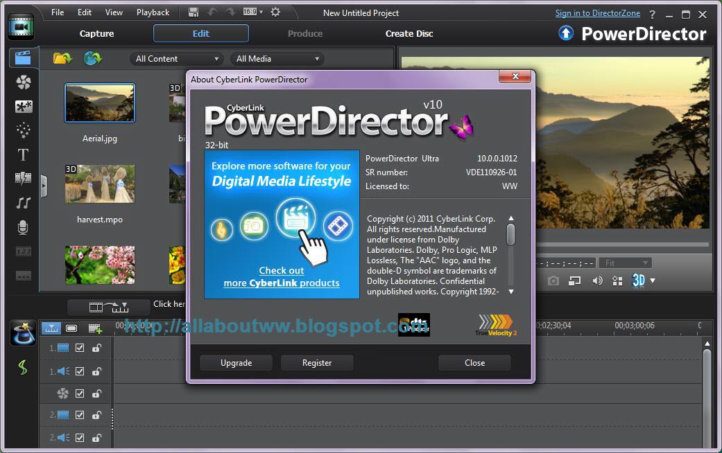Toggle checkbox for video track 2

coord(80,415)
